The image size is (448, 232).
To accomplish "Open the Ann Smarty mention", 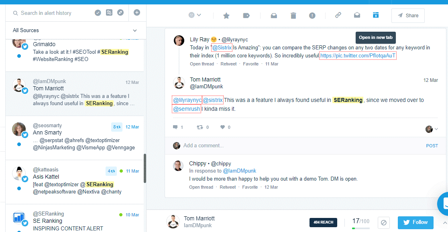I will pyautogui.click(x=75, y=138).
